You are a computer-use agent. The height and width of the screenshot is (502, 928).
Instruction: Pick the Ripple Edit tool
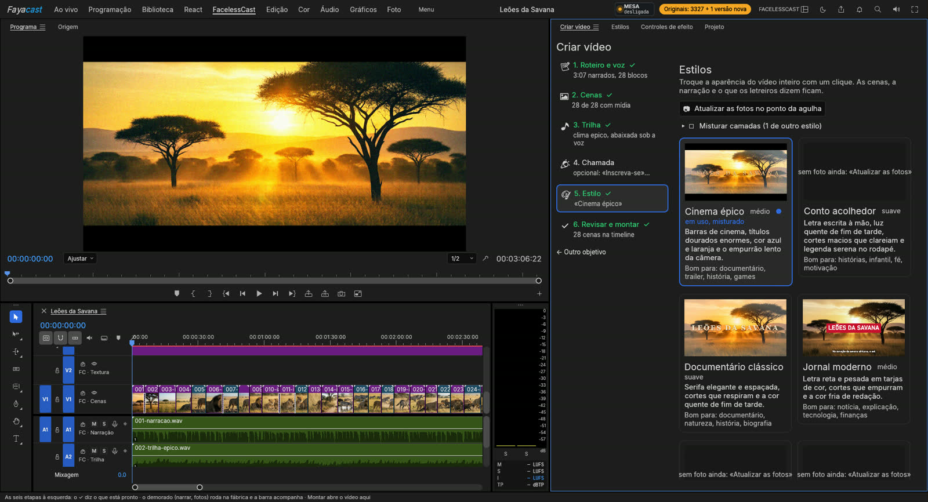[16, 352]
